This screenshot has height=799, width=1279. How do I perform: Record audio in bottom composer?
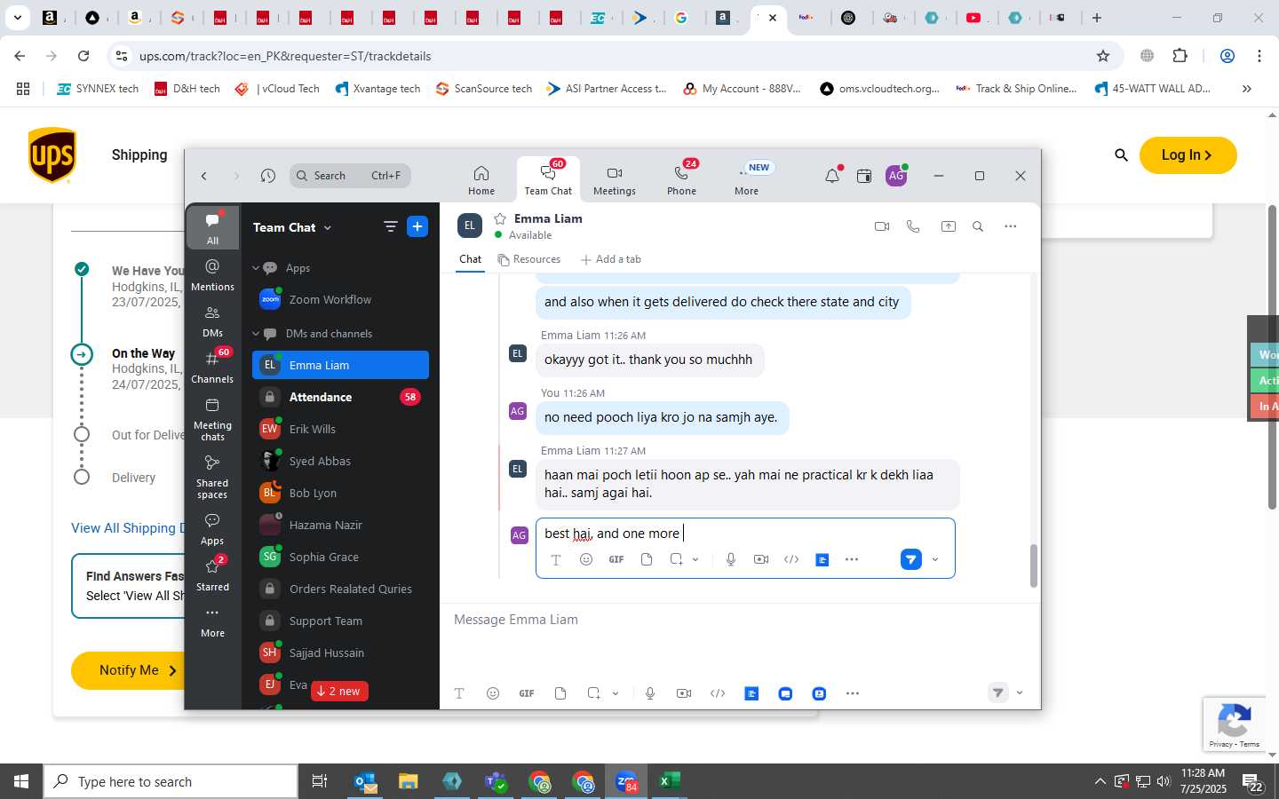[x=650, y=693]
